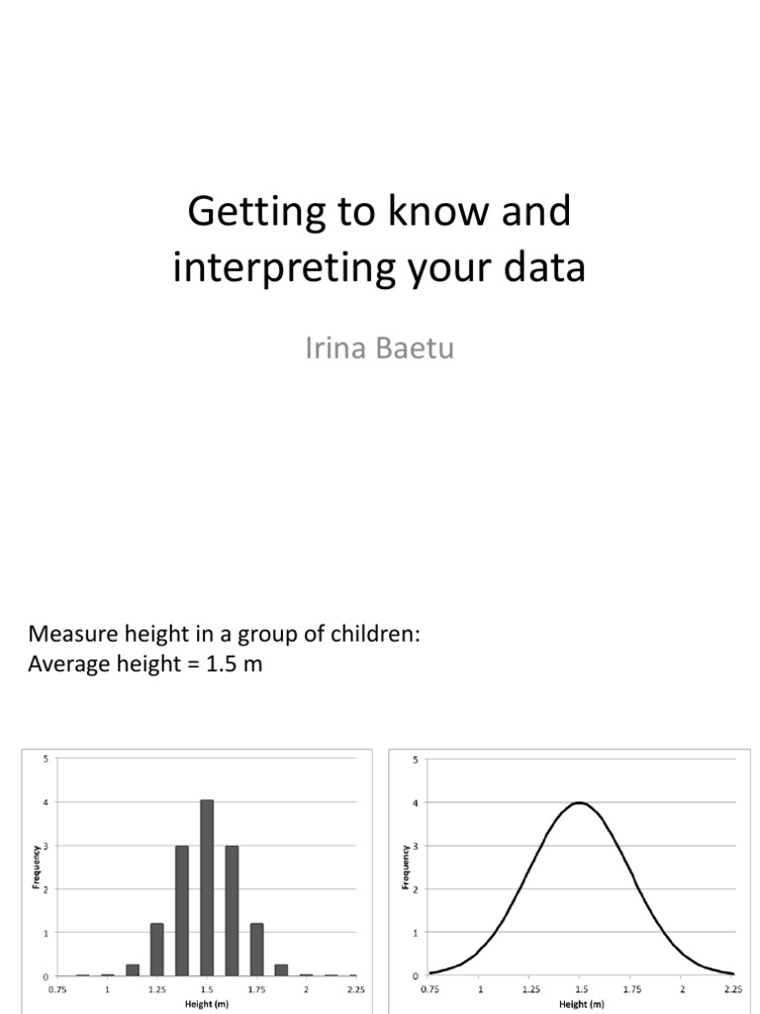Select the histogram bar just left of 1.5
The image size is (760, 1014).
tap(182, 910)
